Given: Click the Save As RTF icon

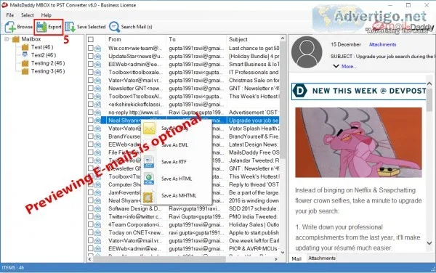Looking at the screenshot, I should tap(149, 162).
